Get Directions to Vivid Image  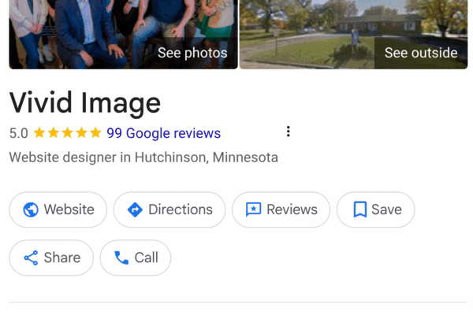tap(169, 209)
